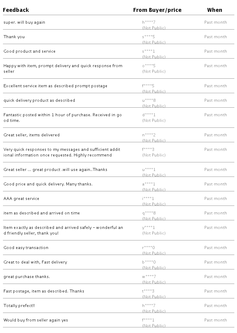Image resolution: width=237 pixels, height=333 pixels.
Task: Select buyer o****5 username
Action: pyautogui.click(x=149, y=66)
